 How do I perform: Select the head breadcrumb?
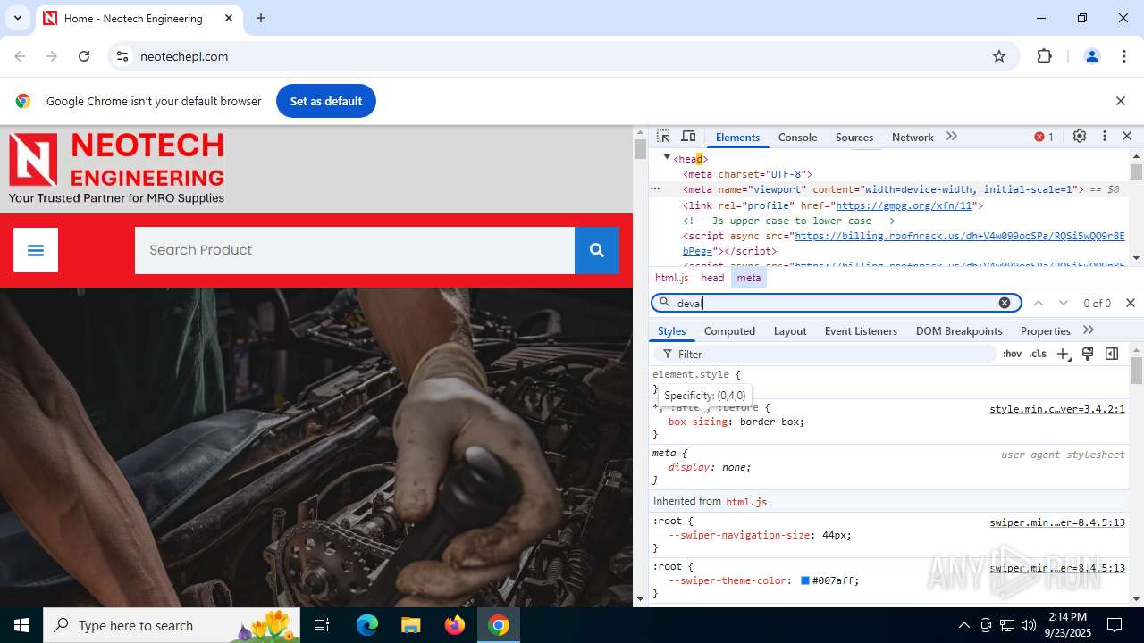[x=712, y=278]
